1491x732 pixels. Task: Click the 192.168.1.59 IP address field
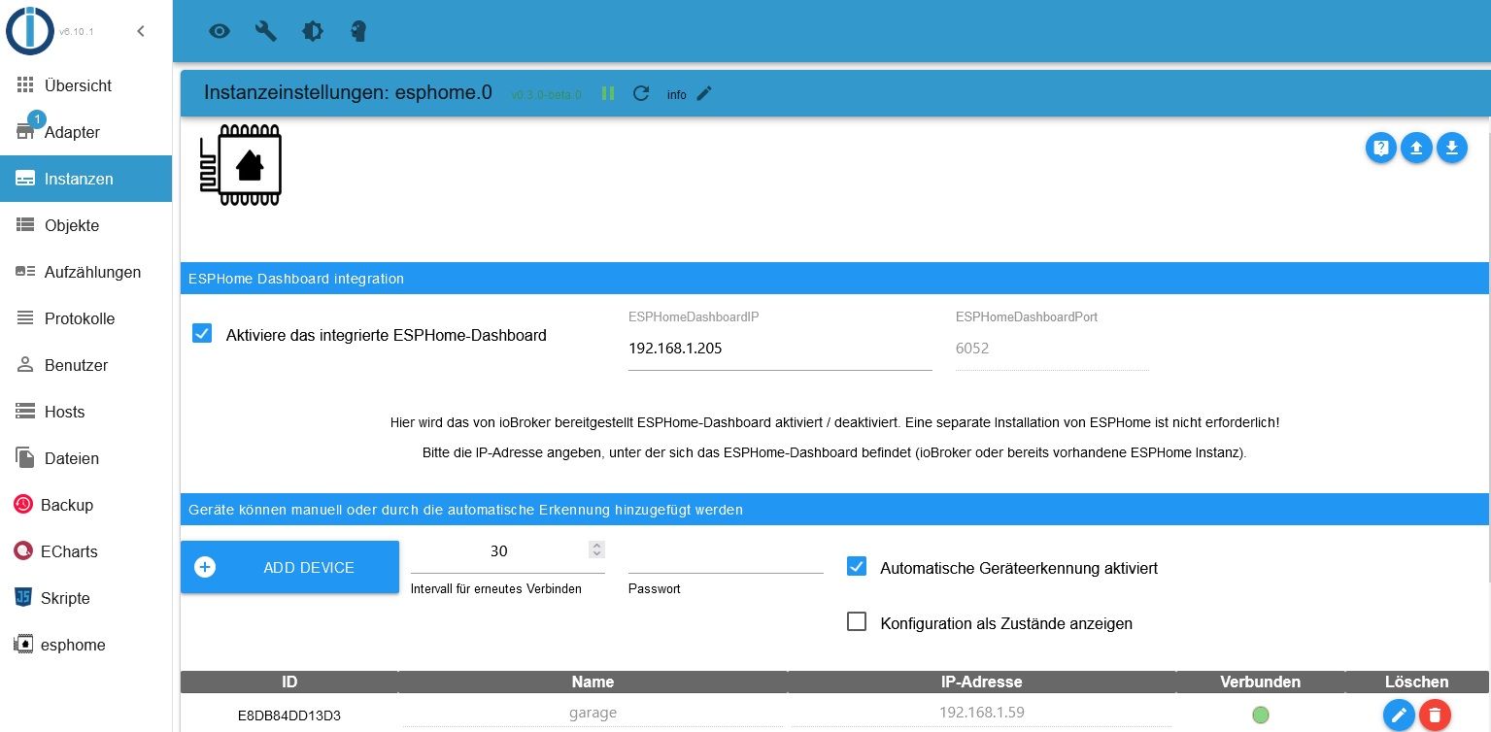coord(981,713)
